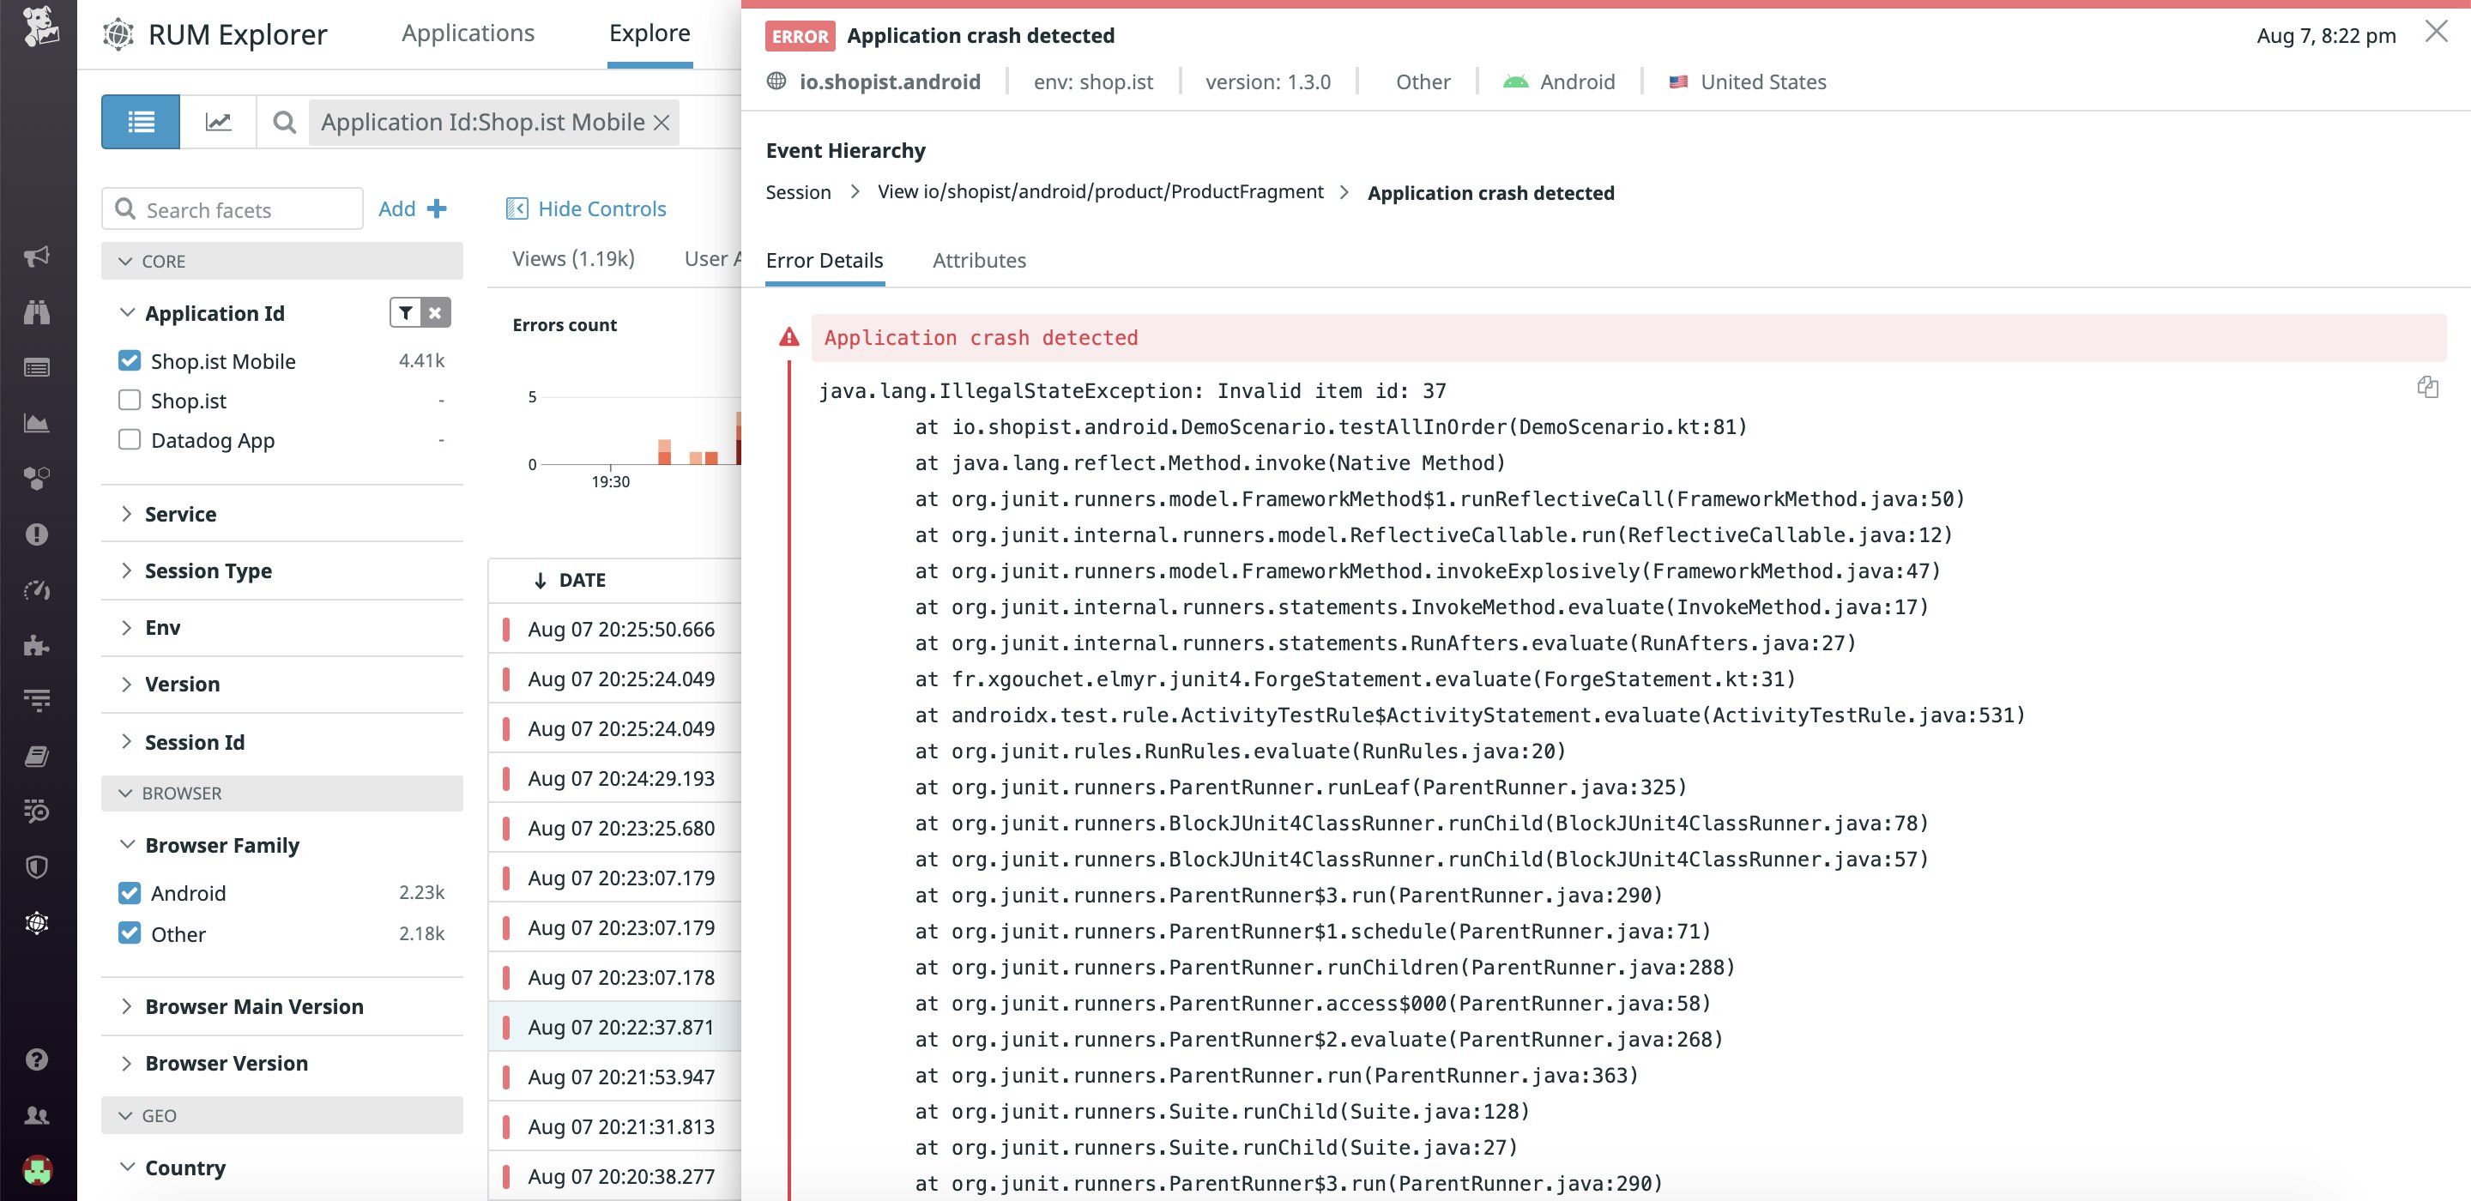The image size is (2471, 1201).
Task: Open the binoculars icon in left sidebar
Action: coord(36,311)
